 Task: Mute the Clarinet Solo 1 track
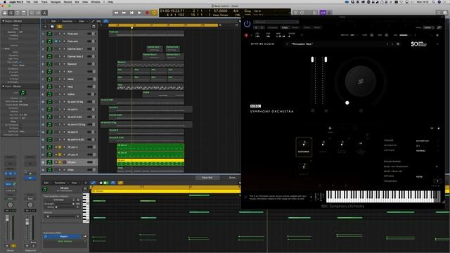coord(56,48)
